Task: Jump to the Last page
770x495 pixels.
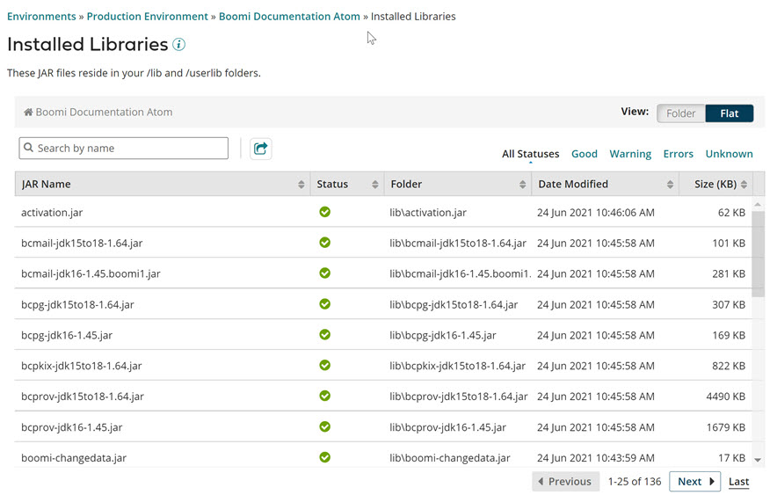Action: (x=738, y=482)
